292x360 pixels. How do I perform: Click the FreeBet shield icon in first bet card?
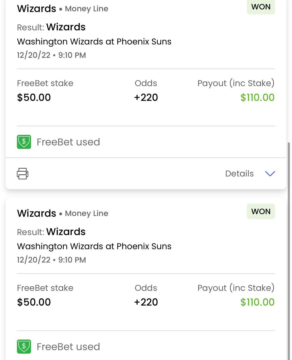24,142
